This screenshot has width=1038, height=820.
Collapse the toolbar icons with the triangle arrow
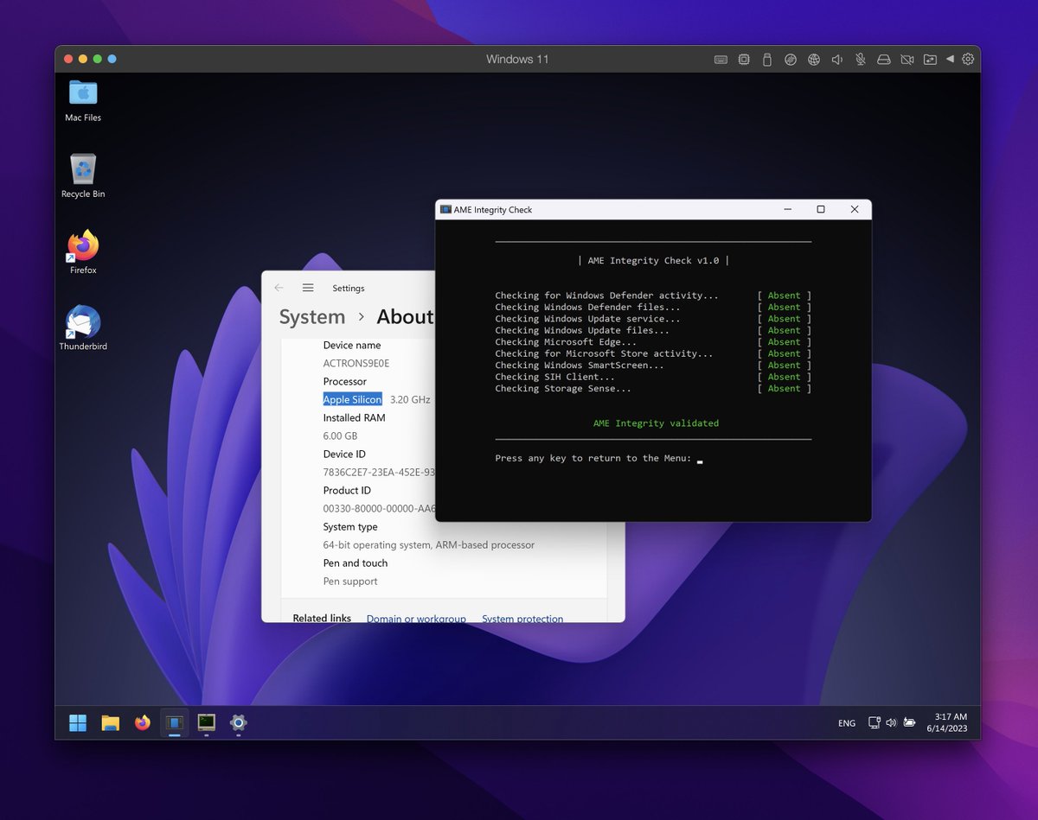950,59
